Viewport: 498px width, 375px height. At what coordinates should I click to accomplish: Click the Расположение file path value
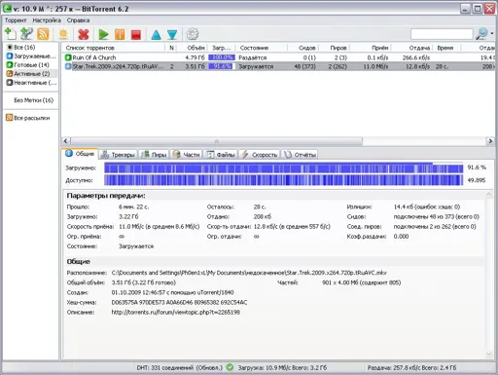click(x=249, y=273)
